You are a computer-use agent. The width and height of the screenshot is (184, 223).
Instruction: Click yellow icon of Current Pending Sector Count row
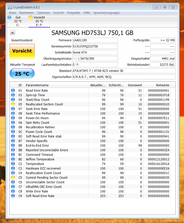click(x=13, y=177)
